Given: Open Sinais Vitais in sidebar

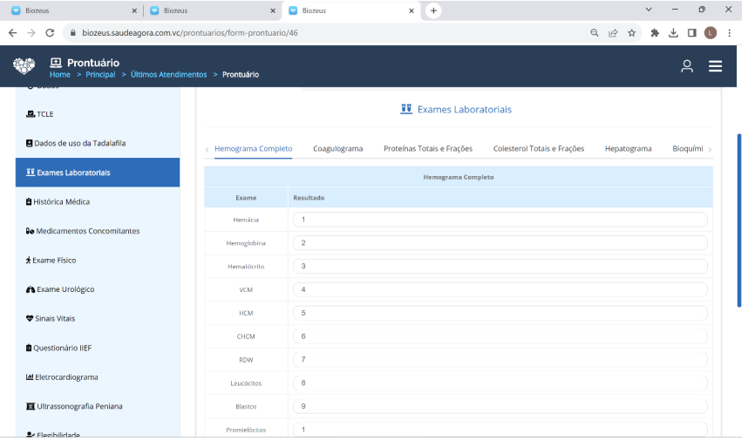Looking at the screenshot, I should 56,319.
